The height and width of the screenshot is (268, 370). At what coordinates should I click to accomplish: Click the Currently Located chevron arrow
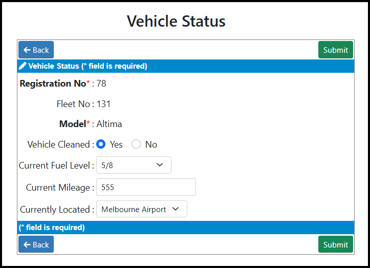[x=176, y=209]
